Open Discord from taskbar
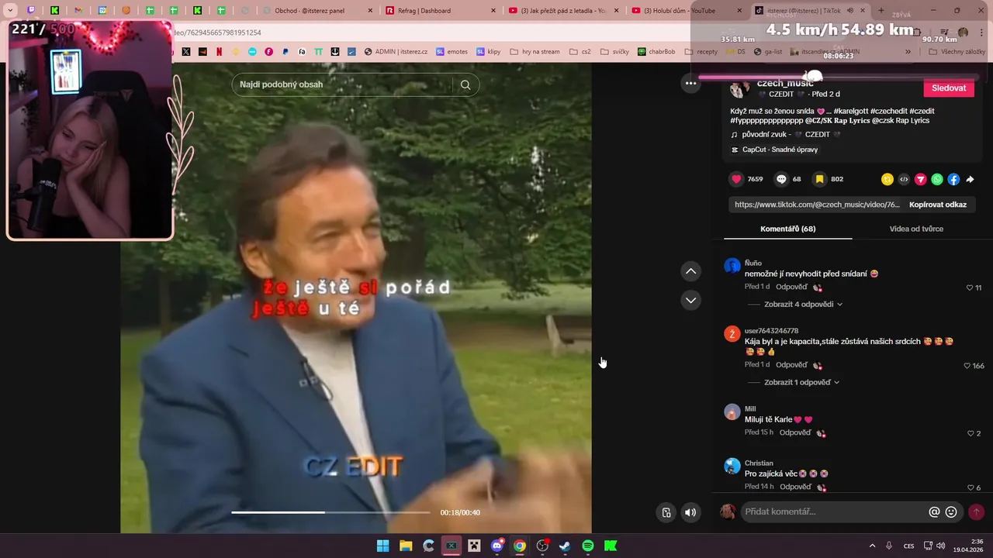This screenshot has height=558, width=993. pos(497,546)
